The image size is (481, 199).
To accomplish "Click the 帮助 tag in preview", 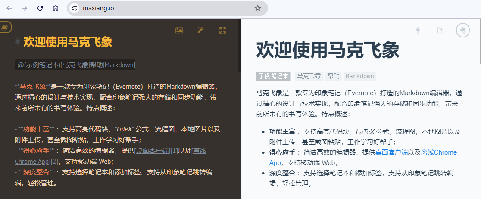I will tap(334, 76).
